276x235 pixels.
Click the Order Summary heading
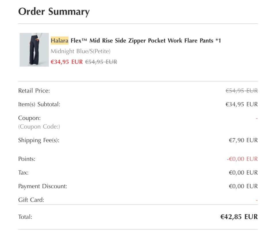(x=54, y=12)
